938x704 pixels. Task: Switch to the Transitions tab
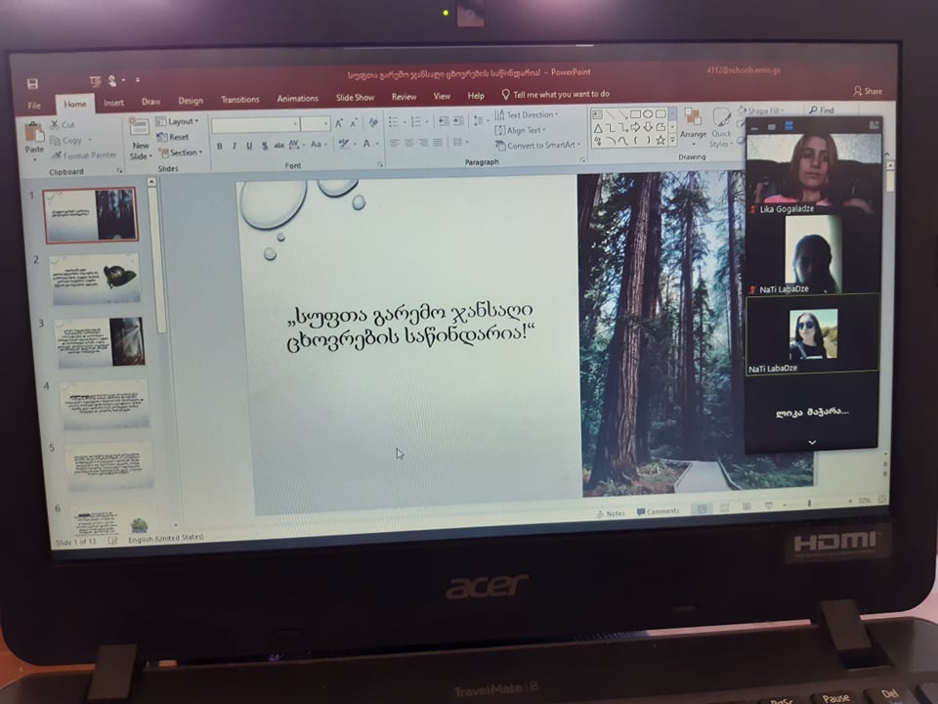click(x=240, y=100)
